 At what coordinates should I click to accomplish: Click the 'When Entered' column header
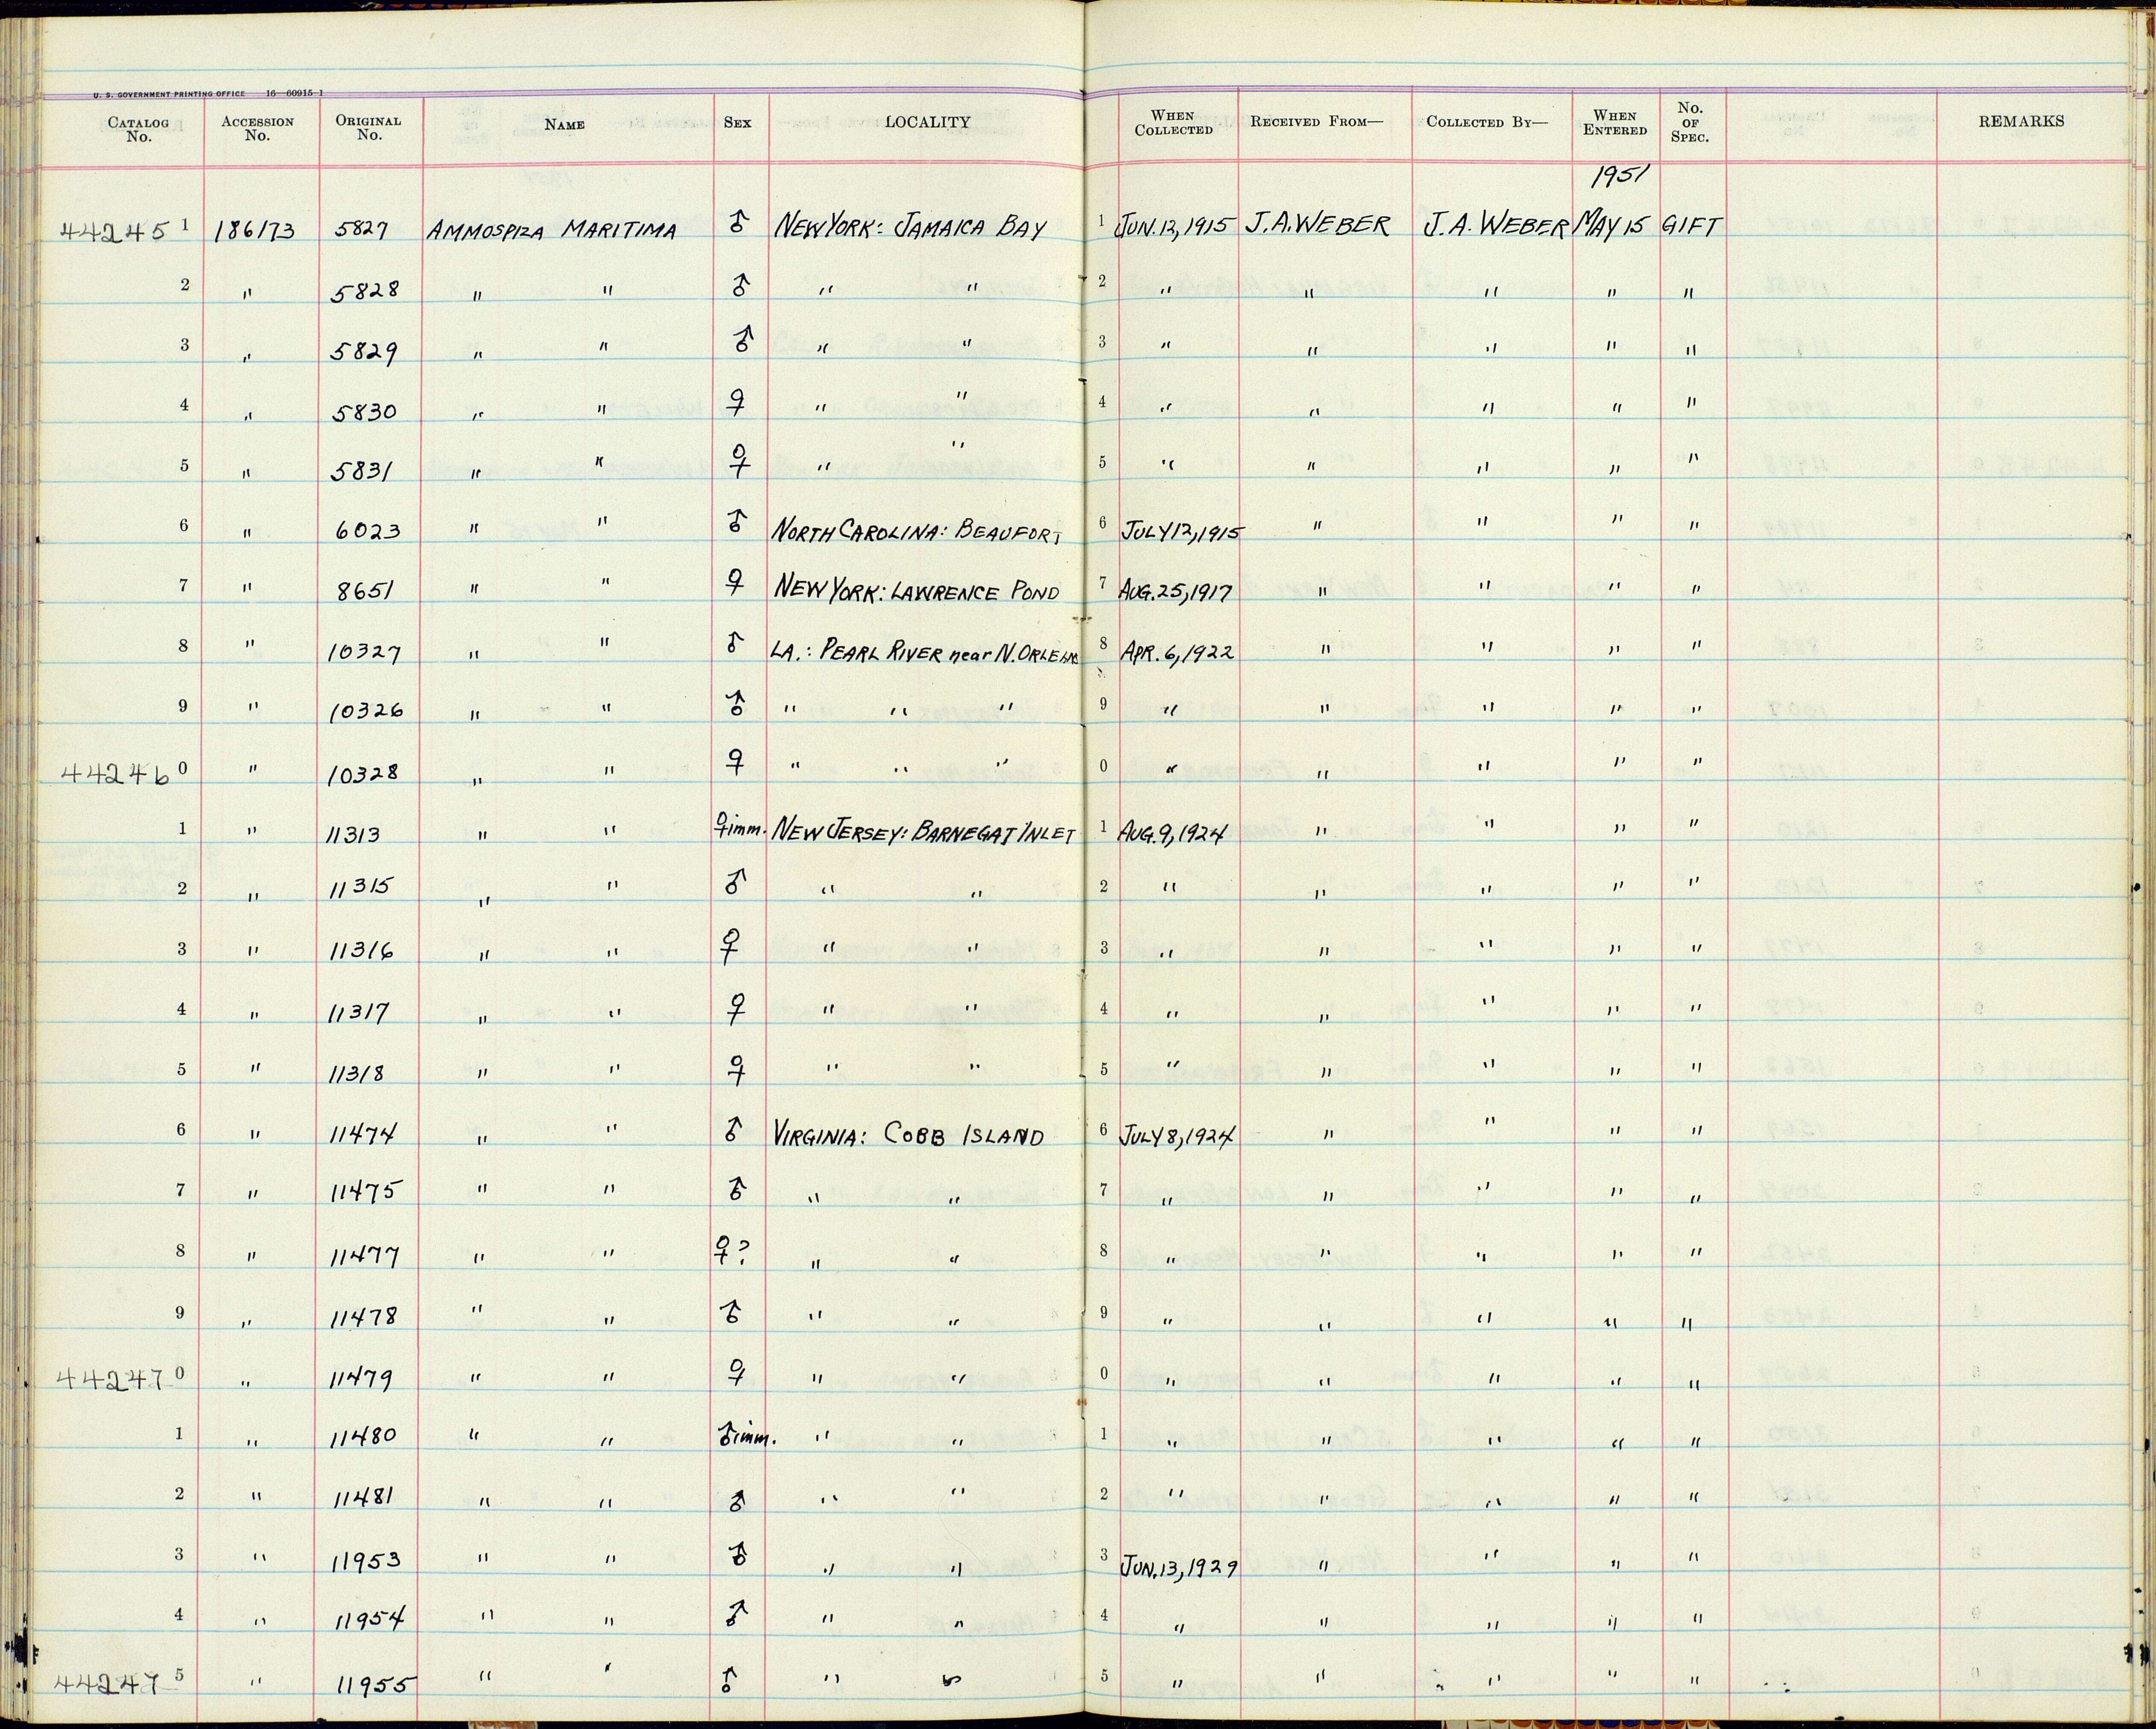pos(1614,122)
